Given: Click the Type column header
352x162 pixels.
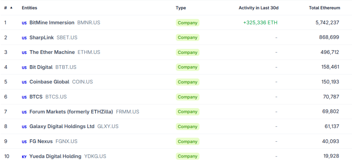Looking at the screenshot, I should coord(181,8).
